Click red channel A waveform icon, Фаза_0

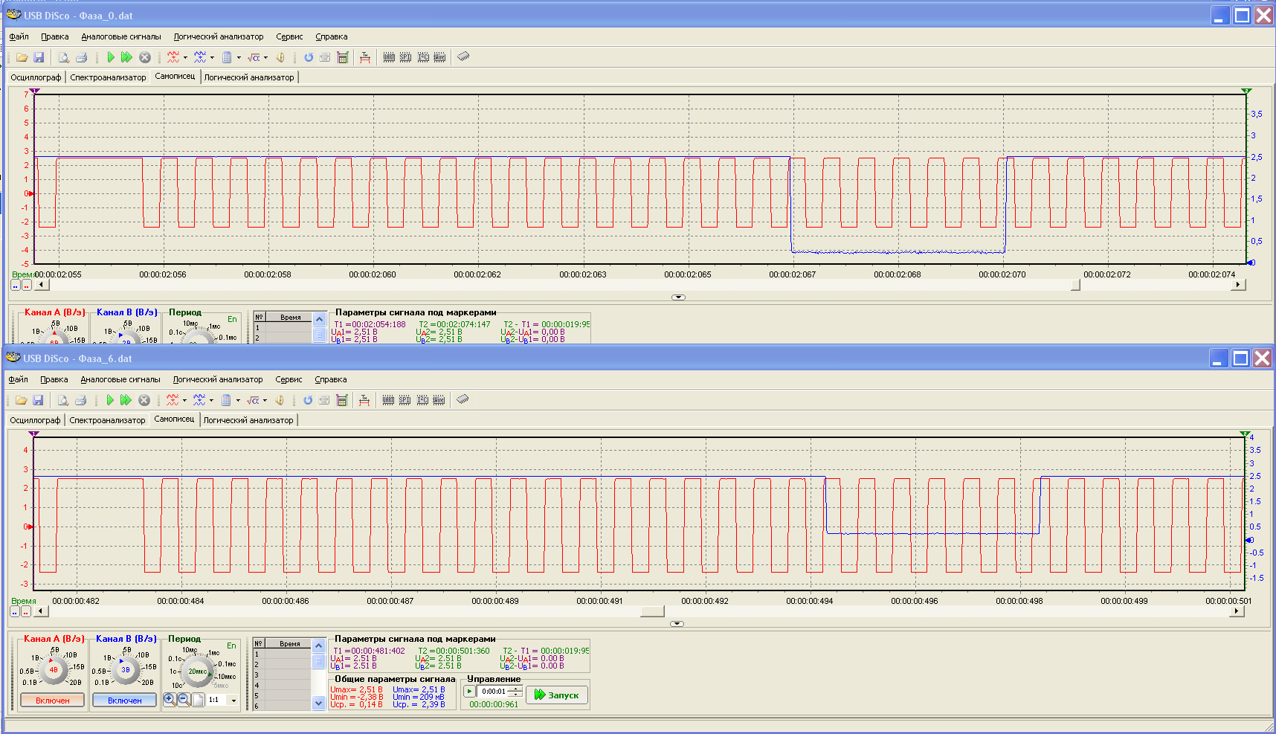coord(173,57)
